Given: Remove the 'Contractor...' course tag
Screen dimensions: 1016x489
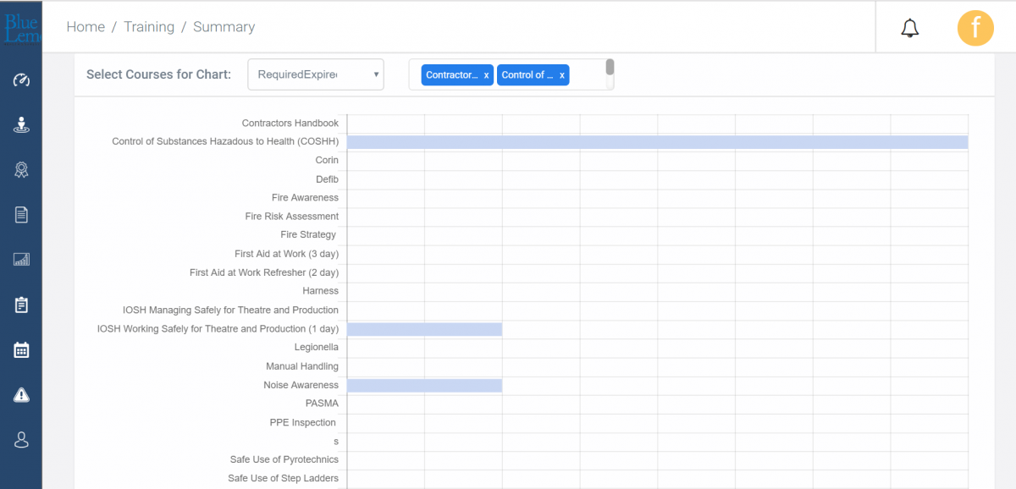Looking at the screenshot, I should 486,75.
